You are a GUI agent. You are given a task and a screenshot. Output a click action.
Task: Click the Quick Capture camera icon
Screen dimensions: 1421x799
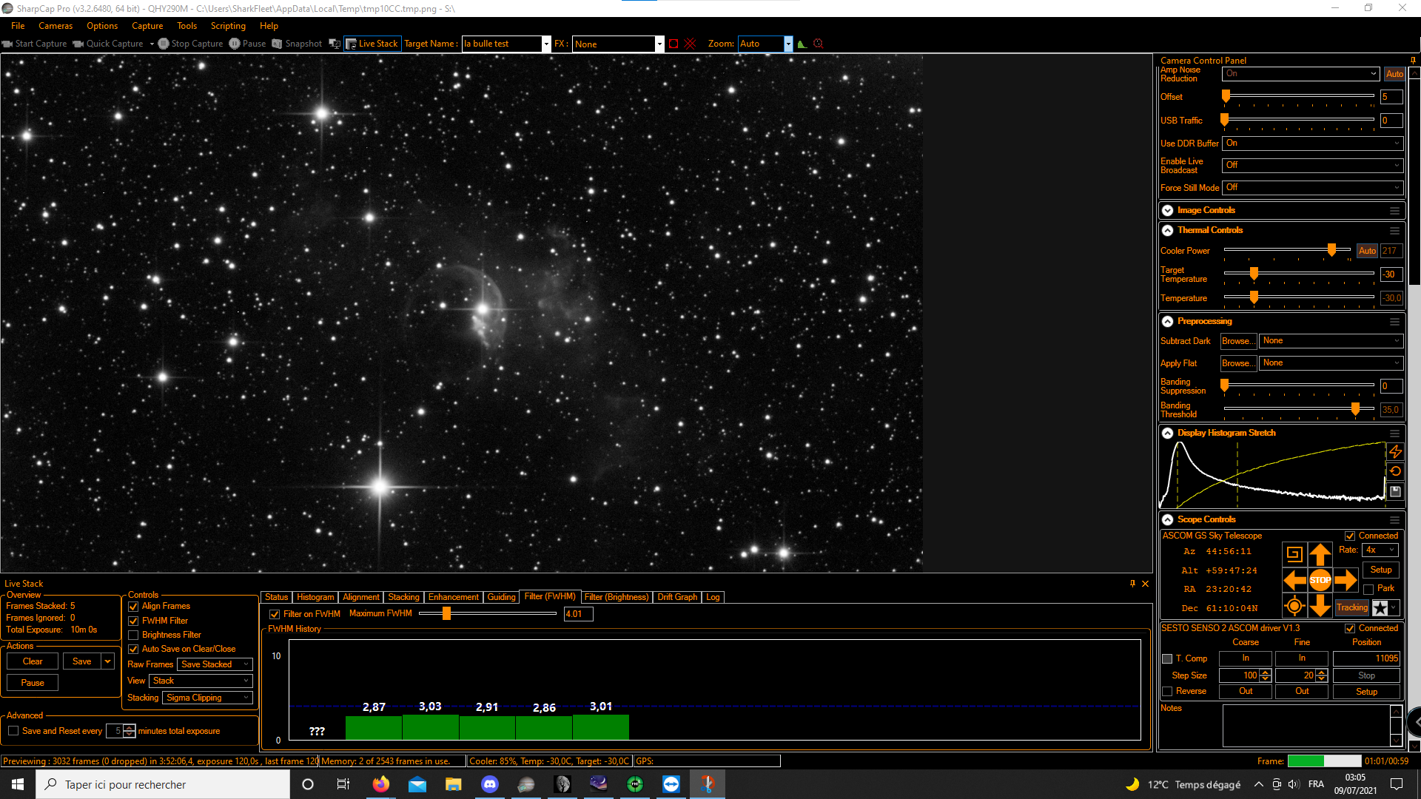tap(78, 44)
